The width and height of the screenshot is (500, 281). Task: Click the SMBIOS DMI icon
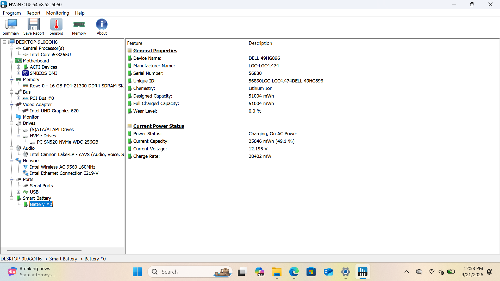coord(26,73)
